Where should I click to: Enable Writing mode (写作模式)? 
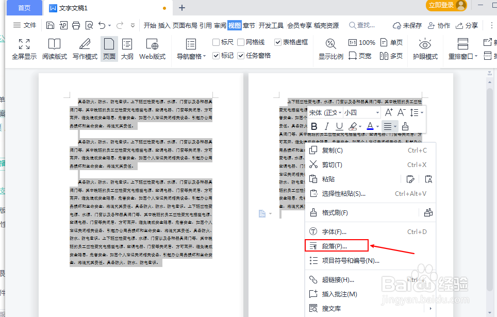(85, 49)
